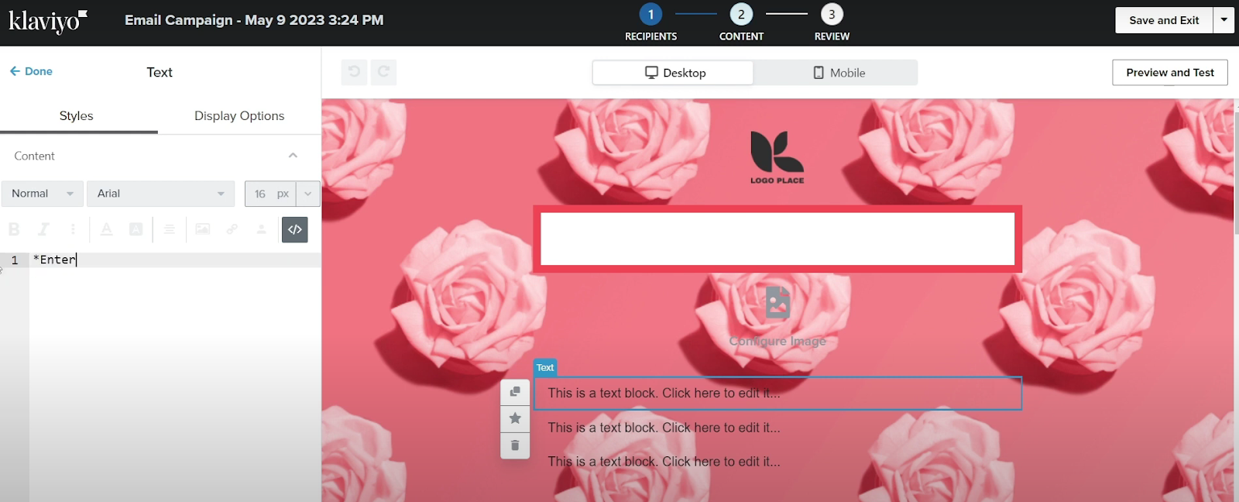
Task: Go to Content step 2
Action: tap(741, 22)
